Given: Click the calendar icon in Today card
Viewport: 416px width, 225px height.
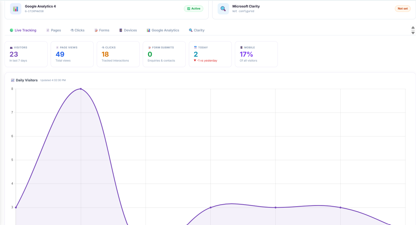Looking at the screenshot, I should [195, 47].
